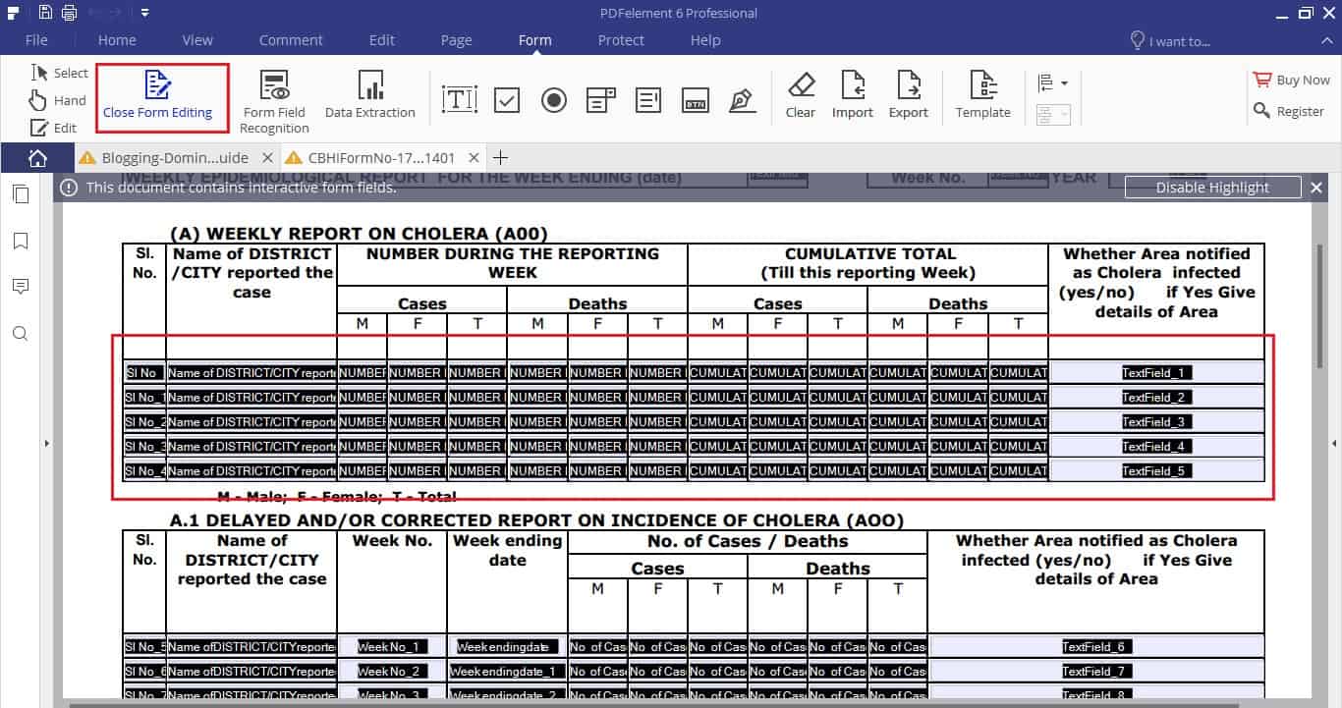Image resolution: width=1342 pixels, height=708 pixels.
Task: Activate the Select tool
Action: point(60,73)
